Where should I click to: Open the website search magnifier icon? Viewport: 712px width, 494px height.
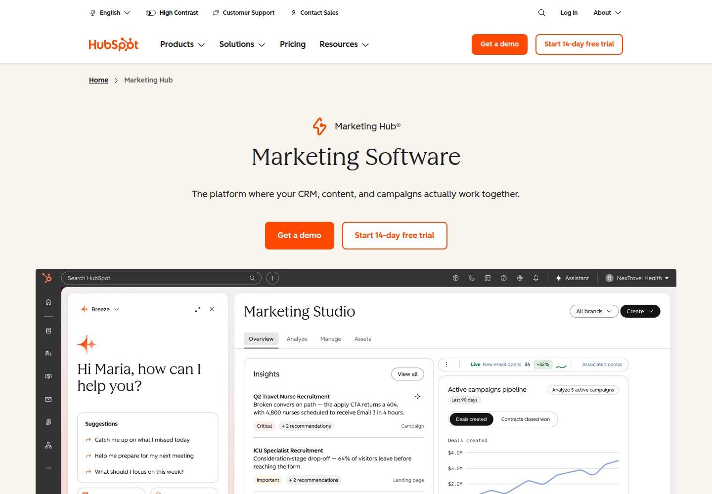(x=541, y=13)
